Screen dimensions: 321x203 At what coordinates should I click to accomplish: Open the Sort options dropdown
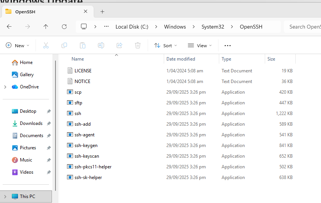click(x=166, y=46)
